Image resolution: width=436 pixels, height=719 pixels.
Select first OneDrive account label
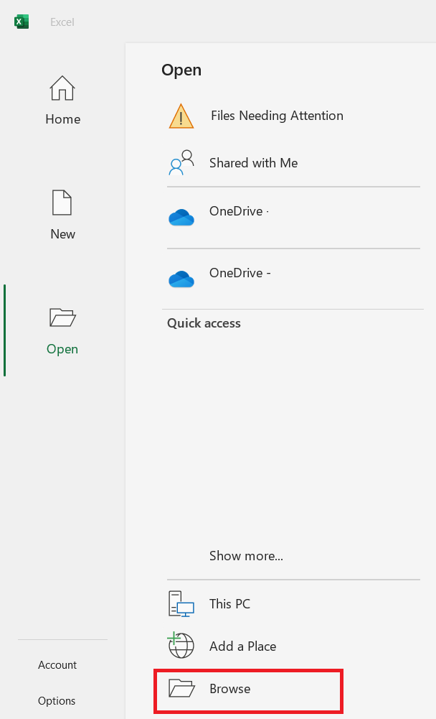coord(239,211)
